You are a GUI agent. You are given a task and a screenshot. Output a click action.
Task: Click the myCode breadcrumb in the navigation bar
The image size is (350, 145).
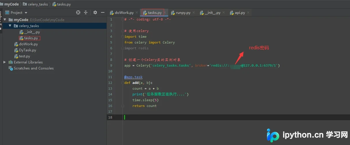pos(12,4)
